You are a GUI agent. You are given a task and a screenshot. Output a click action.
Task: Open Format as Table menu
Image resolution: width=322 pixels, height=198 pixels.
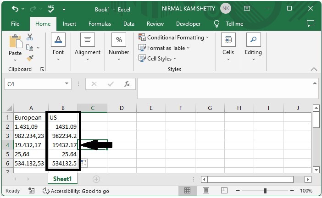tap(164, 48)
